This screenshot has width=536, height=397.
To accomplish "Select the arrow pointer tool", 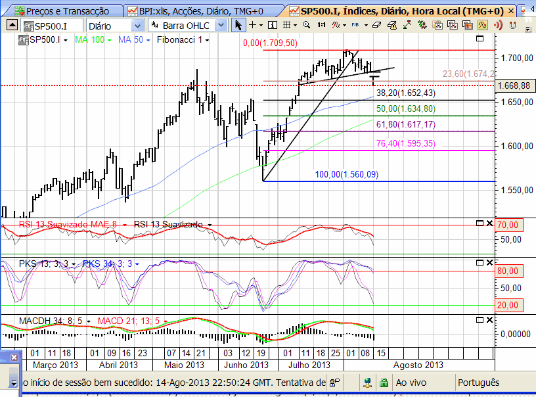I will coord(238,25).
